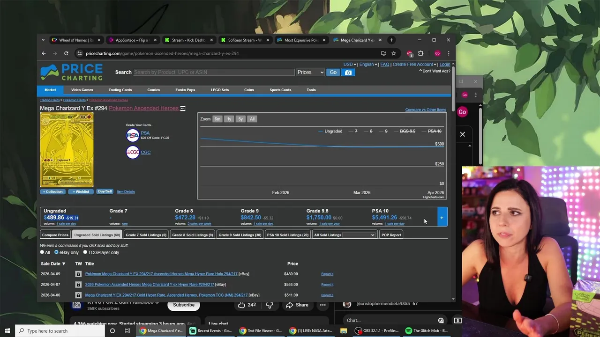
Task: Click the + Collection button
Action: point(52,191)
